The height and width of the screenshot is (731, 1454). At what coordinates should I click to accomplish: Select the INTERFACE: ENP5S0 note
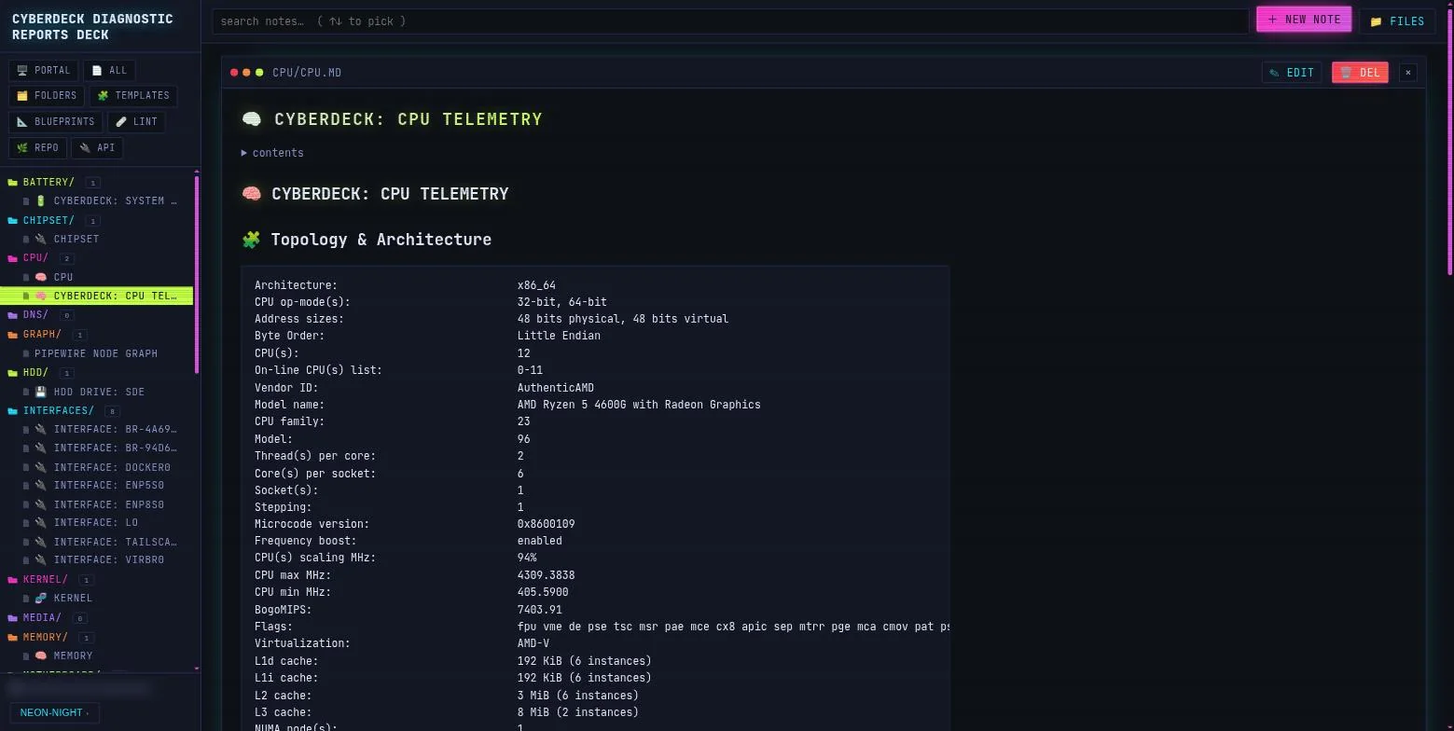pos(99,485)
